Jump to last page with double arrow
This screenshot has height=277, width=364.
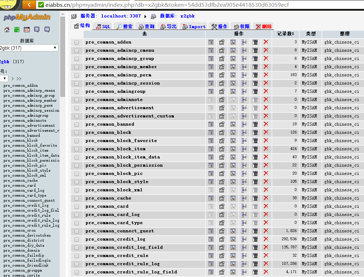[x=19, y=79]
